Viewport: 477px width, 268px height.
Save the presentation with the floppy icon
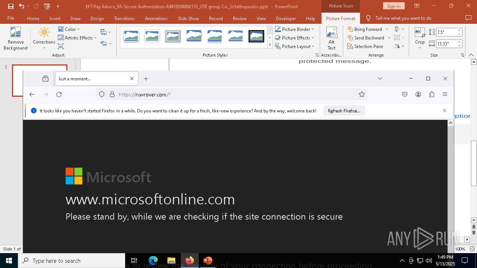click(11, 6)
